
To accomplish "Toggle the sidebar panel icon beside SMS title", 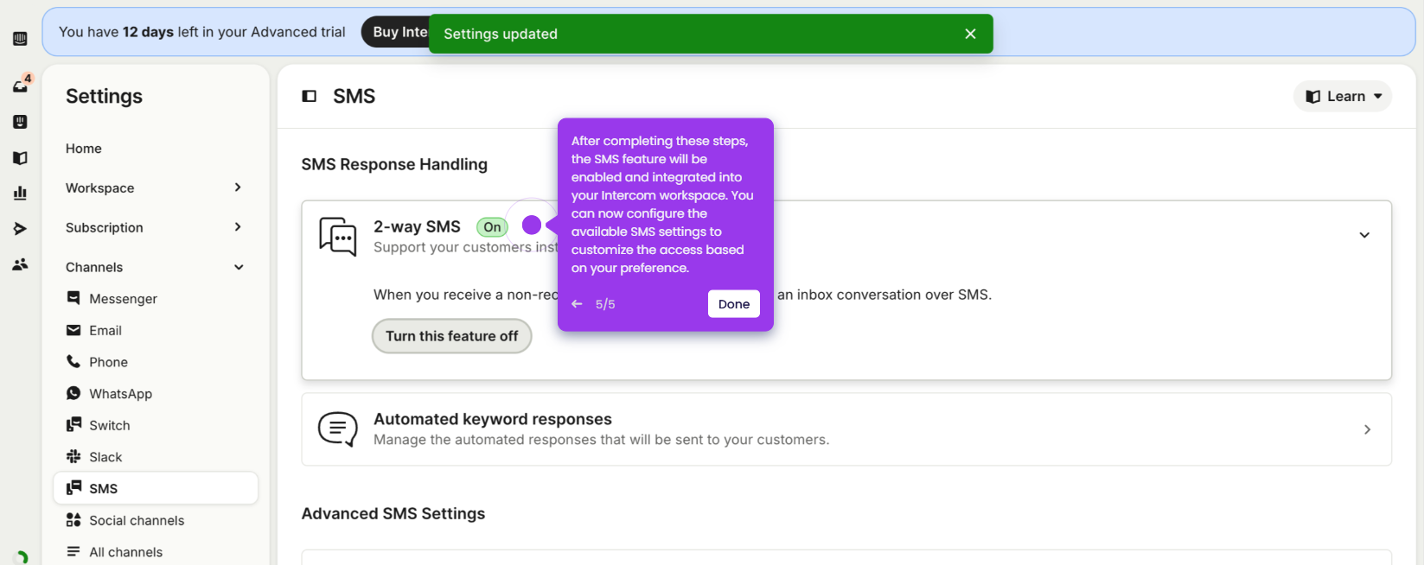I will tap(309, 96).
